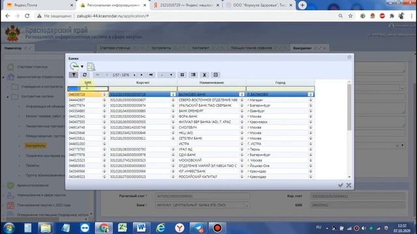Switch to the Позиции планов-графиков tab
This screenshot has height=234, width=417.
251,48
